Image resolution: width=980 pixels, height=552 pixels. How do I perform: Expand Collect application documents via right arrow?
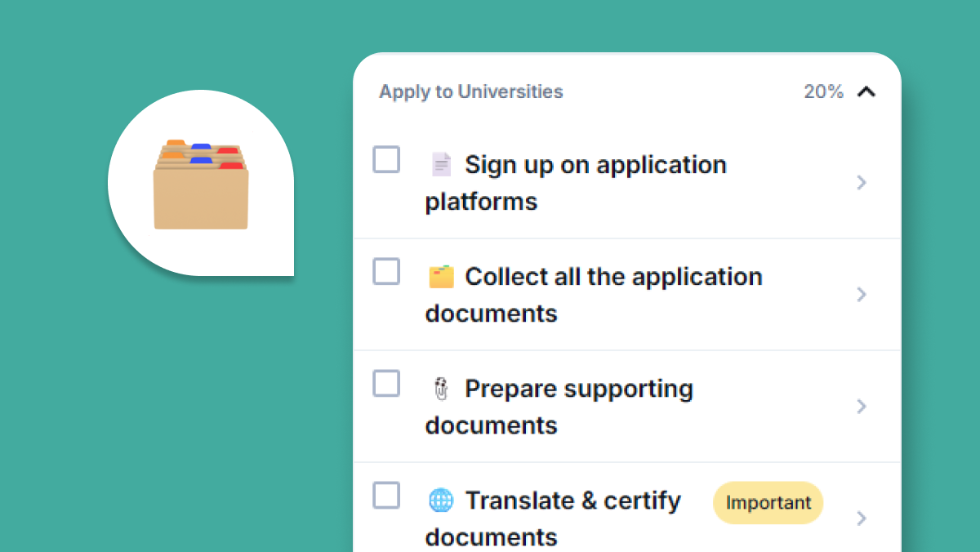click(x=862, y=295)
